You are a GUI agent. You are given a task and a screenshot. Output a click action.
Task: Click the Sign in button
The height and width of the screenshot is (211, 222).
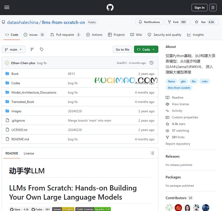199,8
